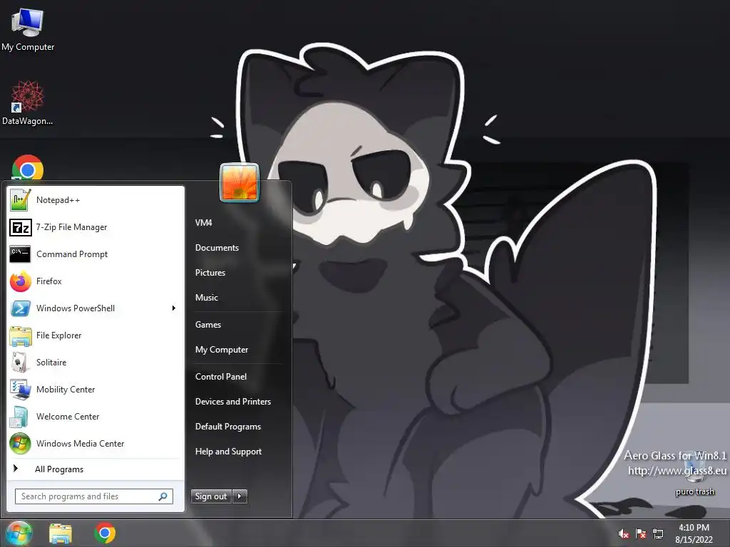Open My Computer in the right pane
730x547 pixels.
coord(222,350)
